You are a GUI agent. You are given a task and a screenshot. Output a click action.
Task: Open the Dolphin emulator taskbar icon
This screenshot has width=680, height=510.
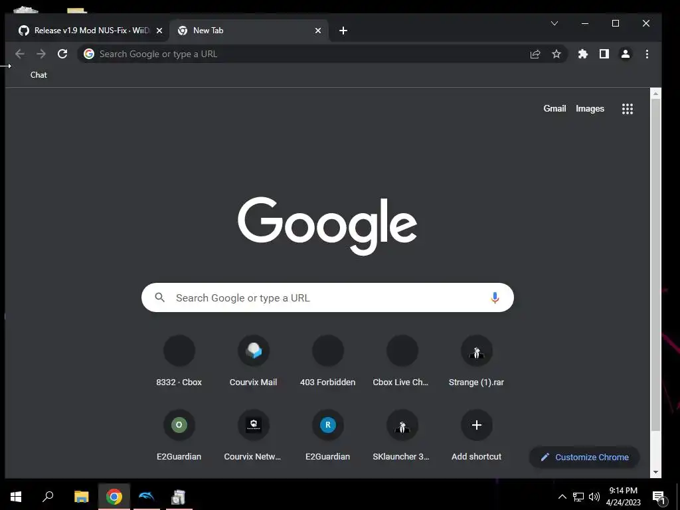coord(146,497)
